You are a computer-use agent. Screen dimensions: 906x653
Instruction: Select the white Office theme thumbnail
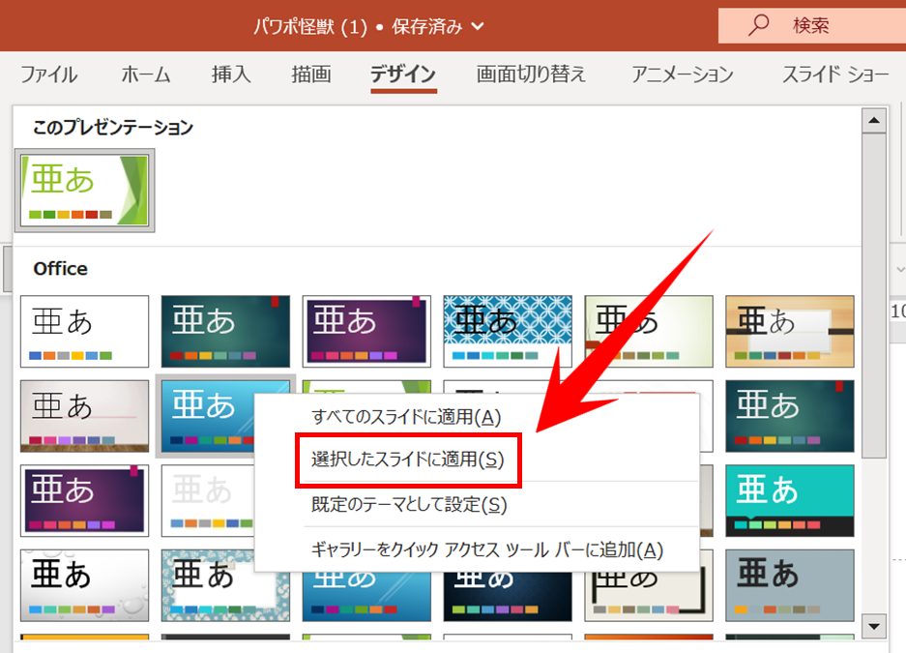tap(84, 331)
